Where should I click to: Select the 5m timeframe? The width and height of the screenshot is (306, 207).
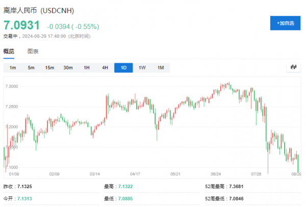point(31,68)
